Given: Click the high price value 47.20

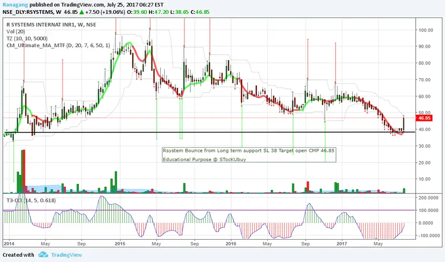Looking at the screenshot, I should (x=162, y=12).
